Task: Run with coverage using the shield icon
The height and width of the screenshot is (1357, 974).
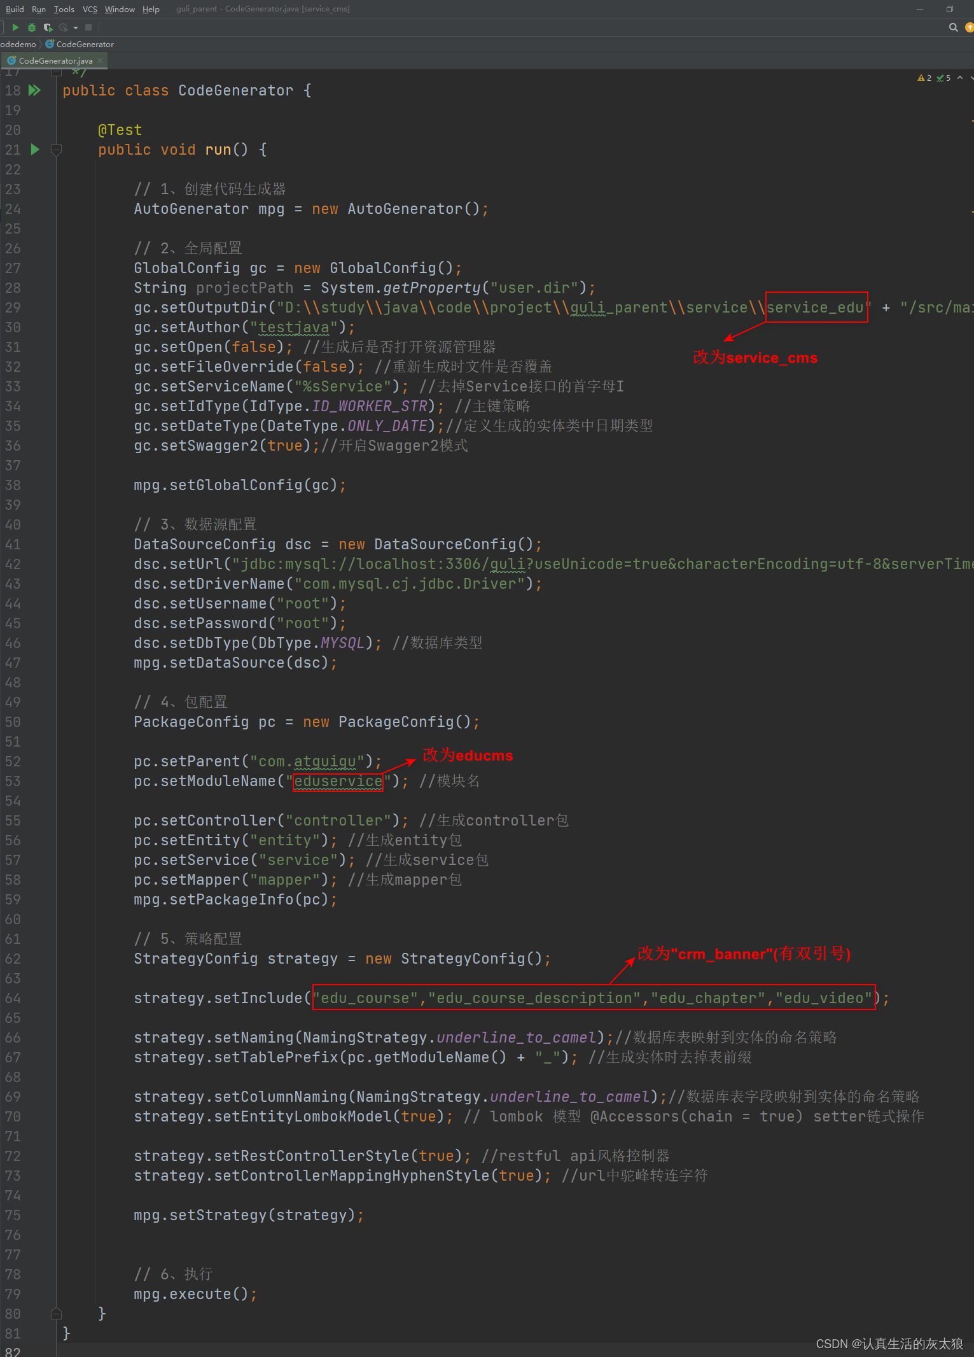Action: tap(48, 27)
